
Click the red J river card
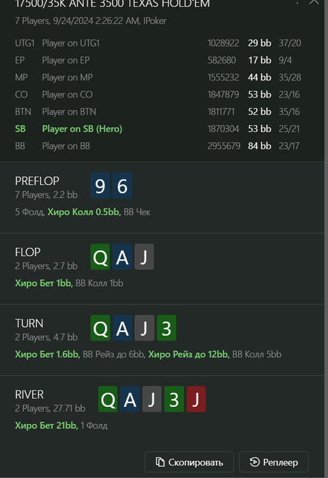(x=196, y=399)
